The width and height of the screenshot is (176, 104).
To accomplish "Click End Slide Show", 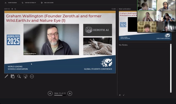I will [47, 2].
